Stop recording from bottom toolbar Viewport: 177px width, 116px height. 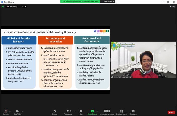[x=108, y=111]
